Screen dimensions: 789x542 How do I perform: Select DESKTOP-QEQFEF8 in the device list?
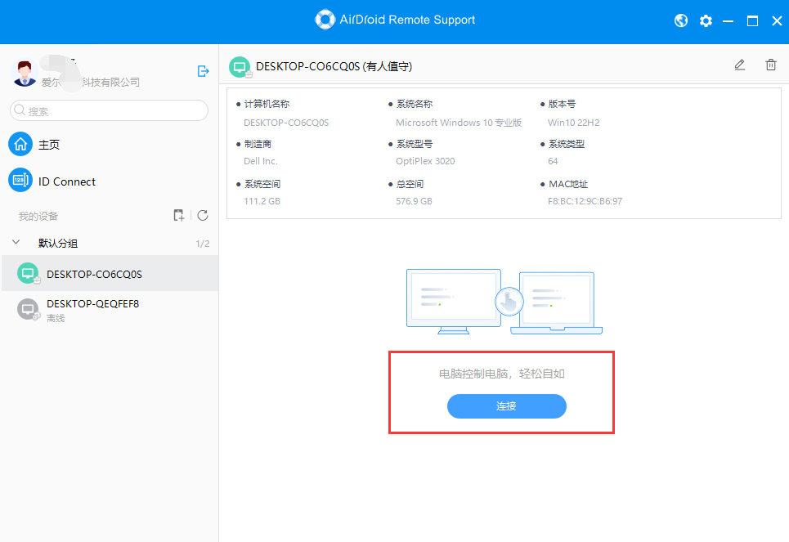pos(110,310)
